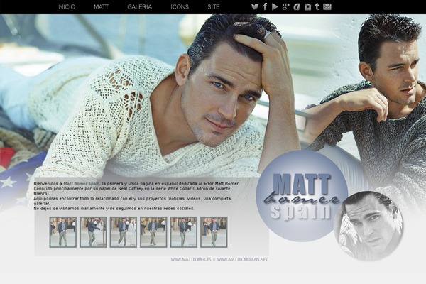Go to the INICIO menu item
The height and width of the screenshot is (284, 426).
coord(66,7)
